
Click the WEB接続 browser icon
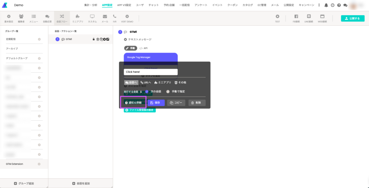click(323, 16)
